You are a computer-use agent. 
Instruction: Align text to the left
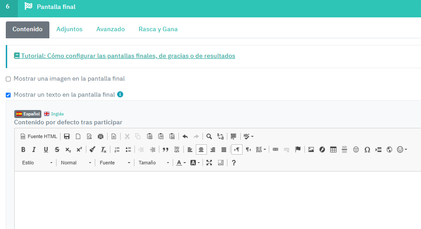coord(190,149)
